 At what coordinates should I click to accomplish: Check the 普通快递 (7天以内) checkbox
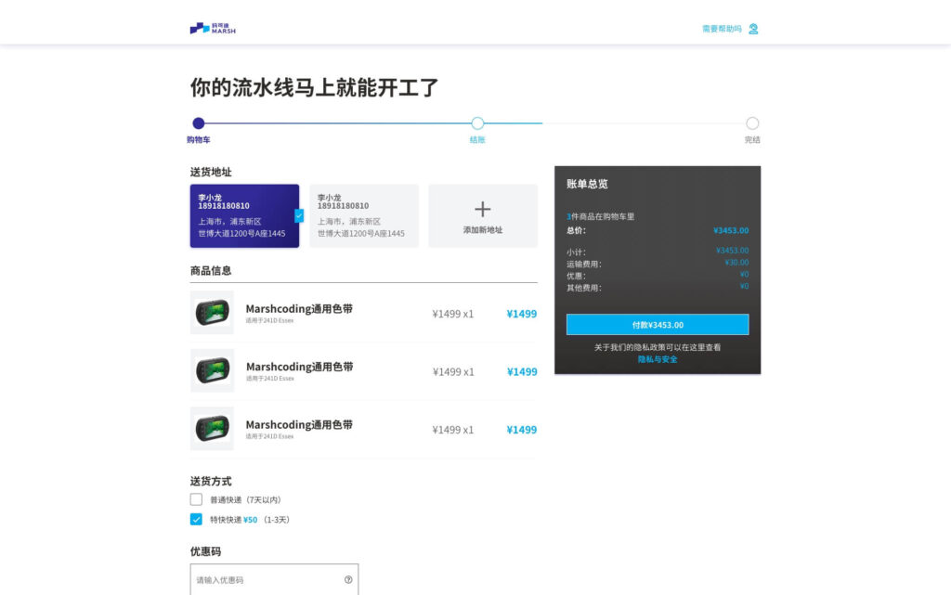pos(196,499)
